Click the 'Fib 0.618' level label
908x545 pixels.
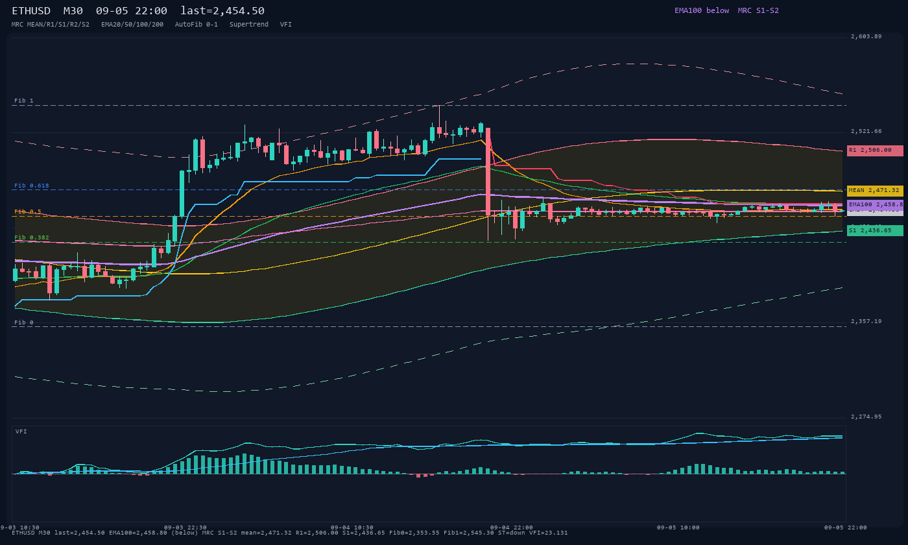click(32, 186)
